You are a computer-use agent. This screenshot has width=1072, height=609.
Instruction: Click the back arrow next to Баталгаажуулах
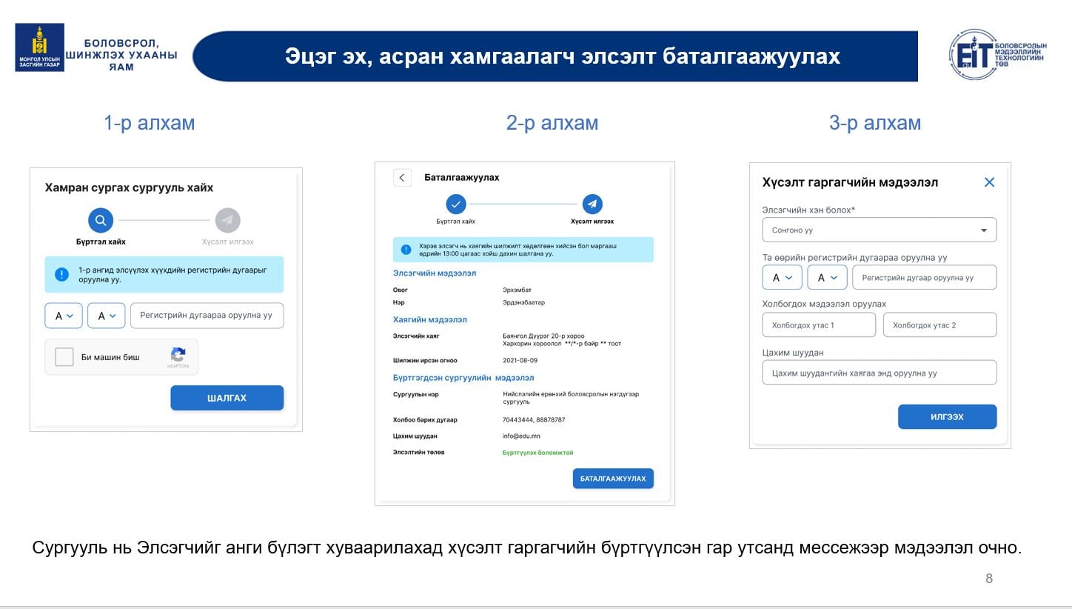(402, 178)
